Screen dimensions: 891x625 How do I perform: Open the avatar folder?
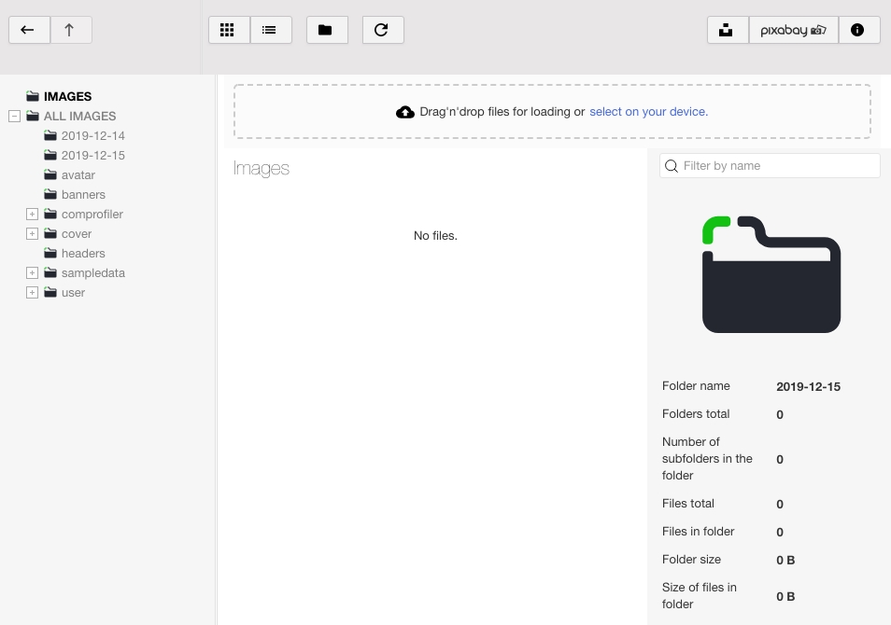(78, 175)
